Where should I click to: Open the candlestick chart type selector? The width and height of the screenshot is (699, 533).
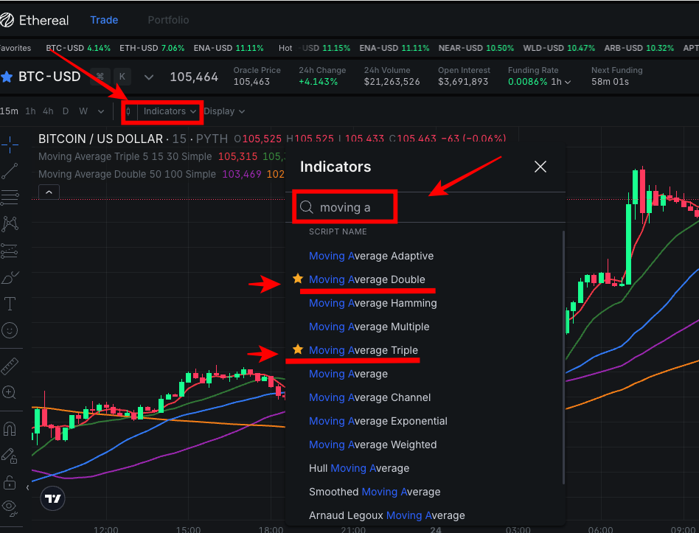tap(128, 111)
